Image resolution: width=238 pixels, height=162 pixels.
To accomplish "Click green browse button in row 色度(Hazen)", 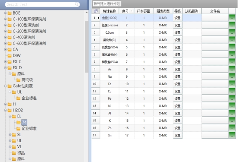I will pyautogui.click(x=232, y=25).
